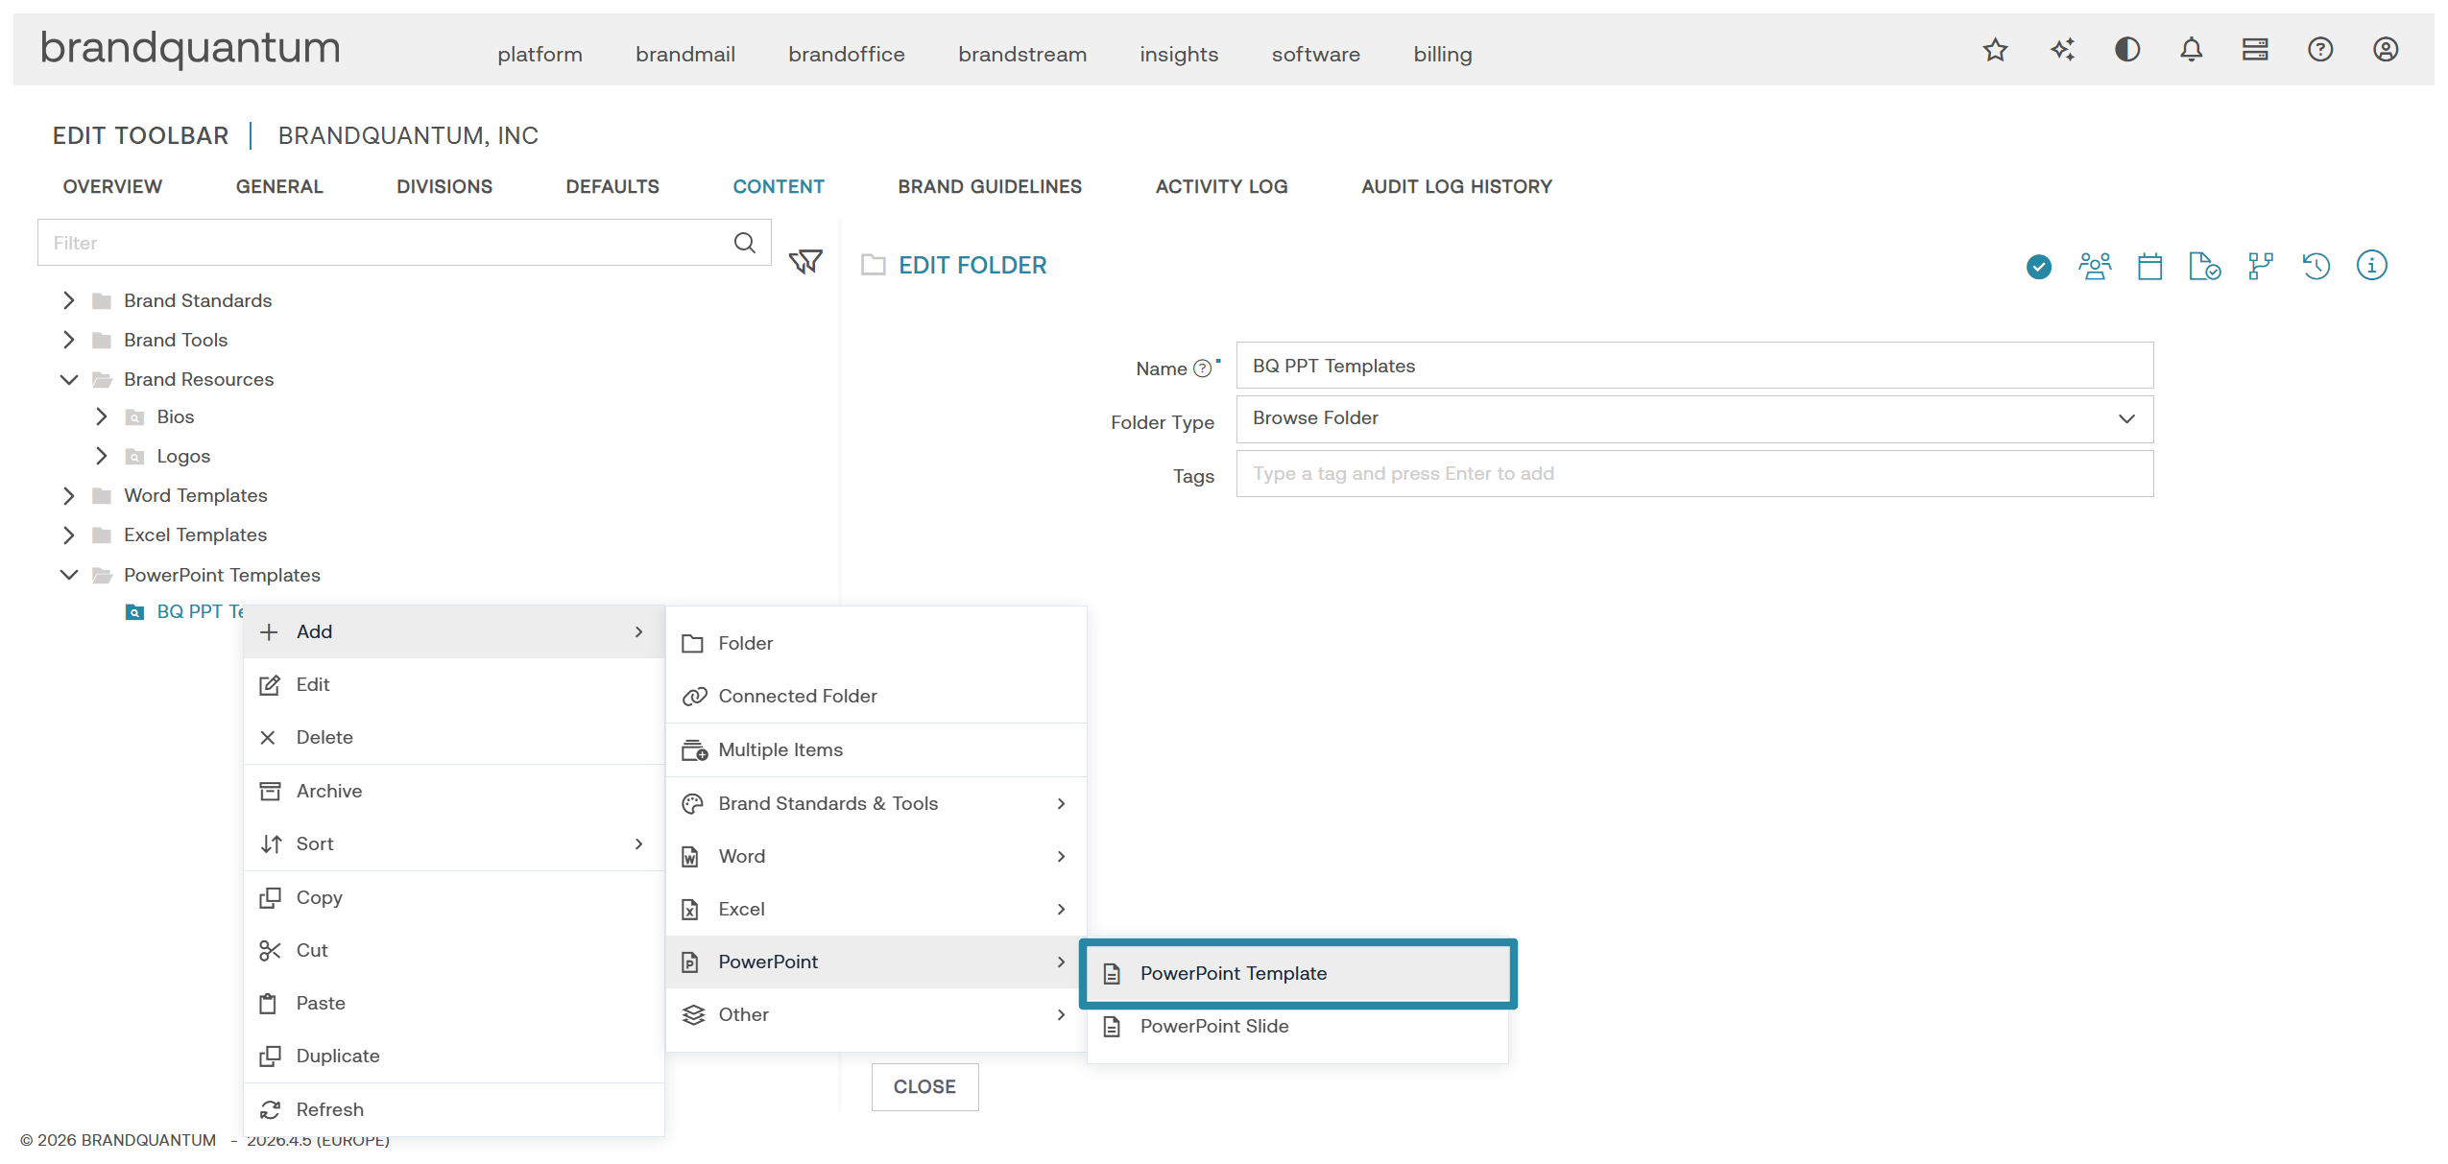Open the history clock icon

pyautogui.click(x=2316, y=266)
